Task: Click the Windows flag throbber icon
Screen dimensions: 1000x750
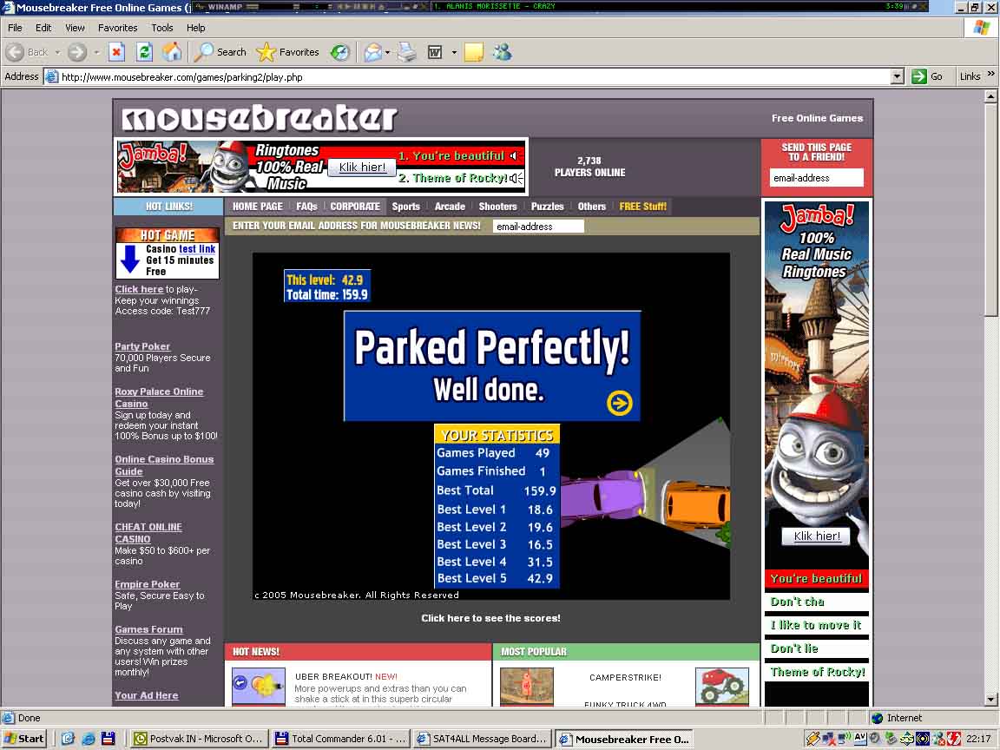Action: (x=982, y=28)
